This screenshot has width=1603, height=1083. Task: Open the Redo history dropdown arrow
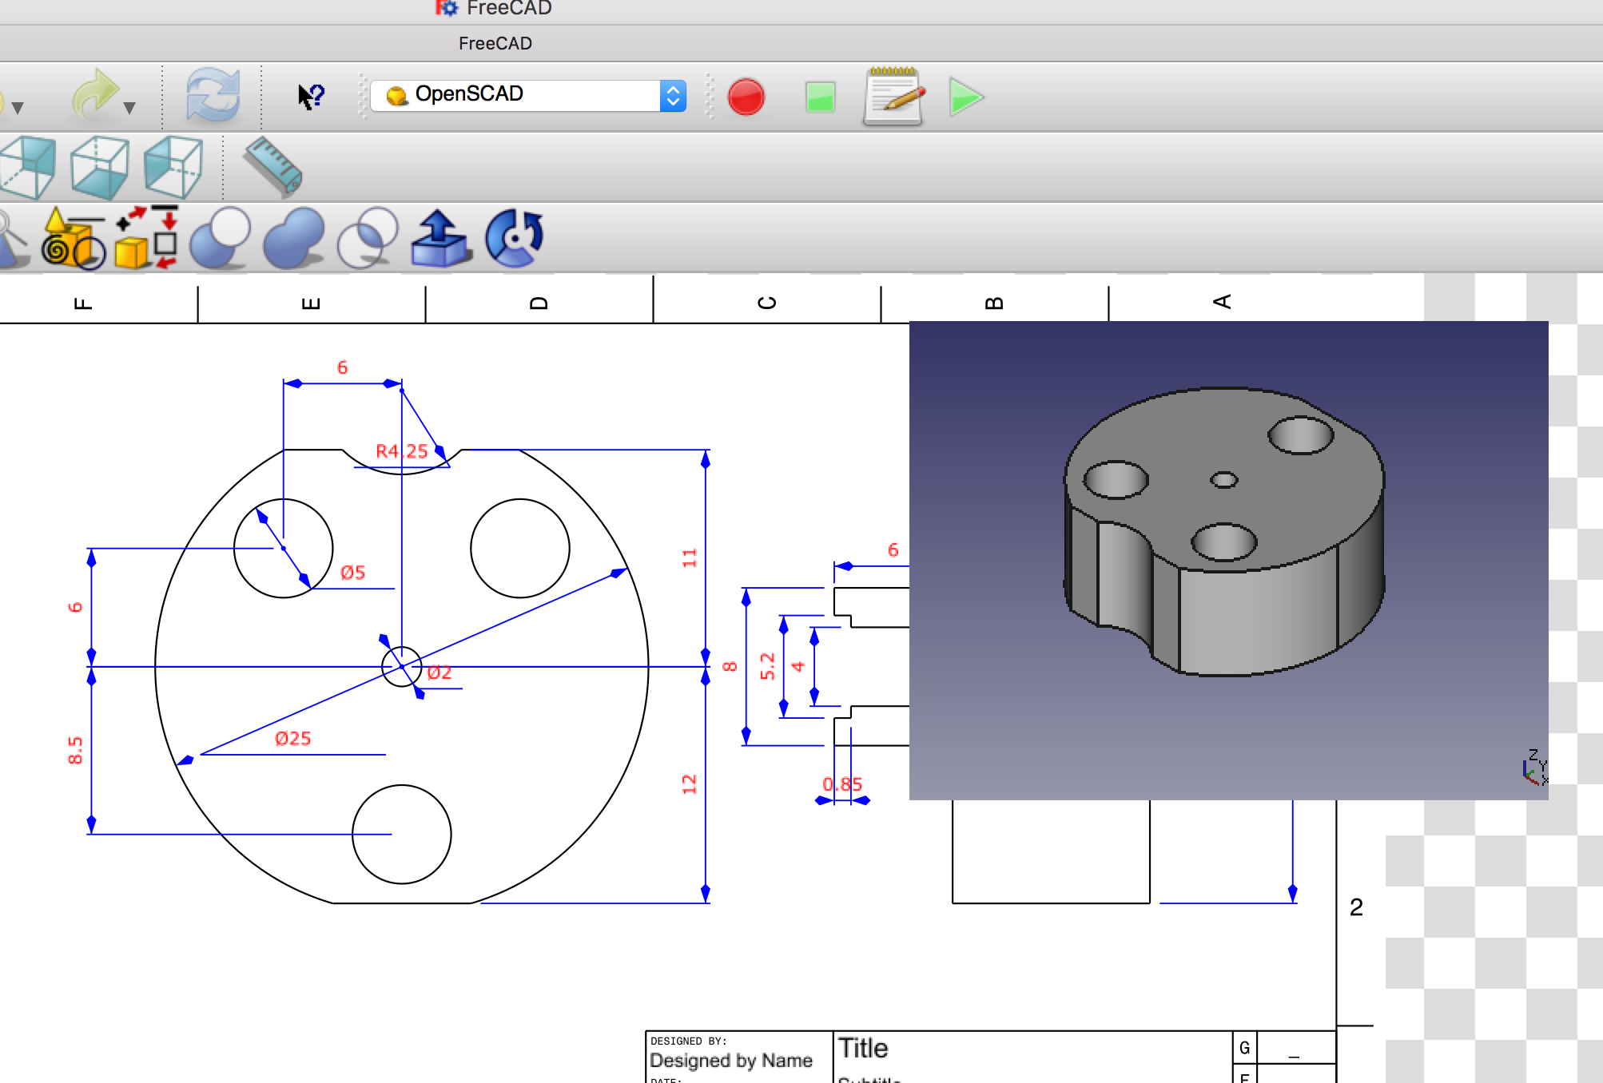coord(129,108)
